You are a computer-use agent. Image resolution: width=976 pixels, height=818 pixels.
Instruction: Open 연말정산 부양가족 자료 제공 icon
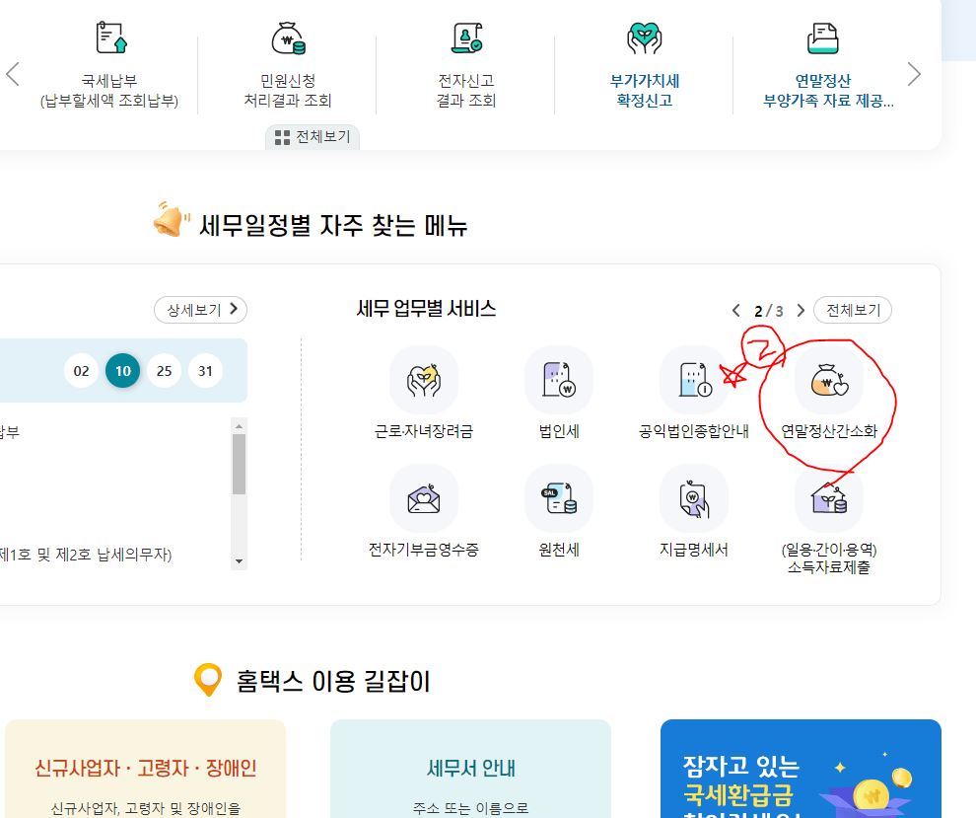823,38
